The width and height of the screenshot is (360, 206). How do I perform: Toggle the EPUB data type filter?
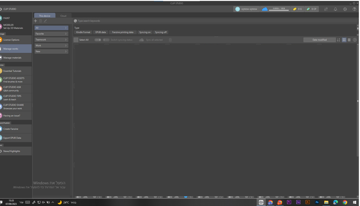(101, 32)
